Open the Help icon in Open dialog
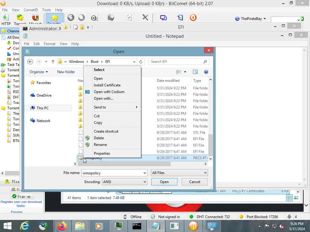The height and width of the screenshot is (232, 310). coord(206,72)
